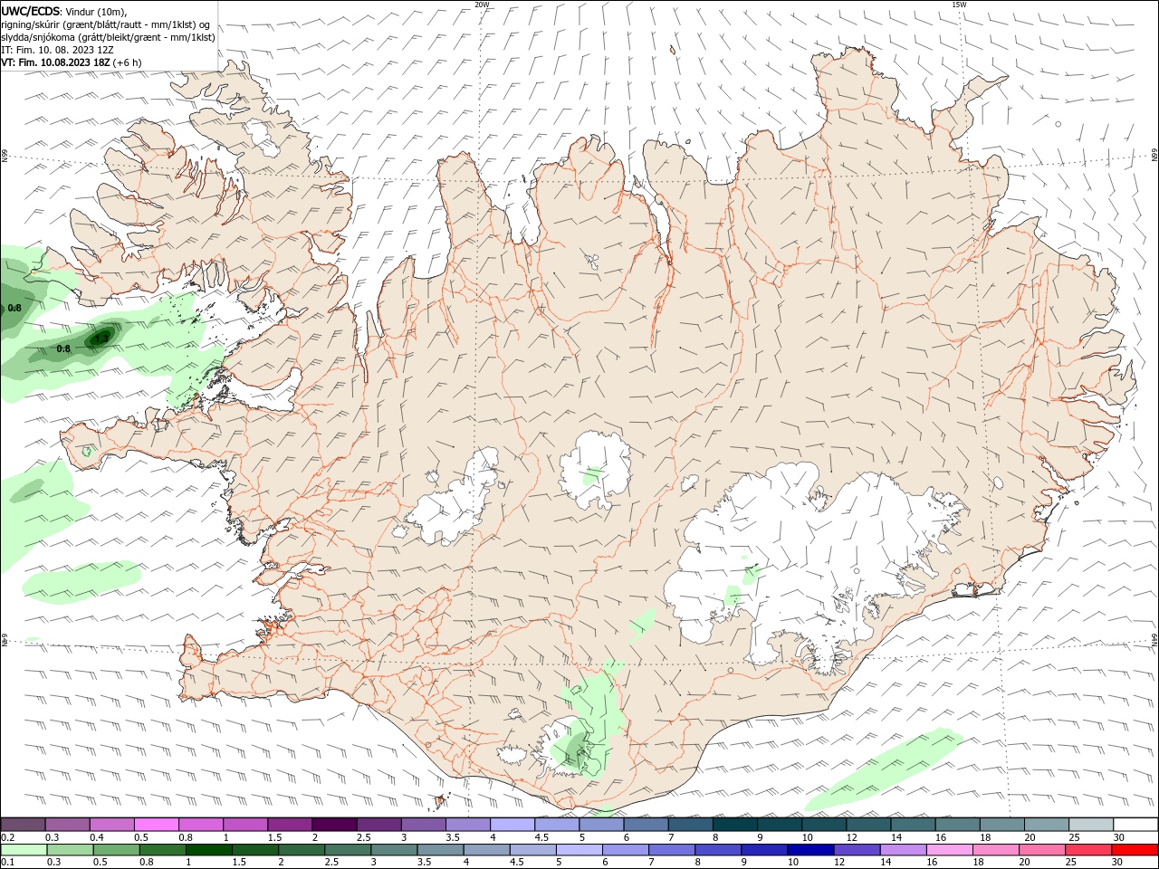Click the bright pink 0.5–0.8 snow legend swatch

[x=157, y=824]
